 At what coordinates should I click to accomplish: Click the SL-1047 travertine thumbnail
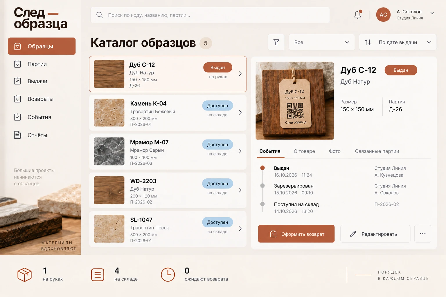[109, 229]
